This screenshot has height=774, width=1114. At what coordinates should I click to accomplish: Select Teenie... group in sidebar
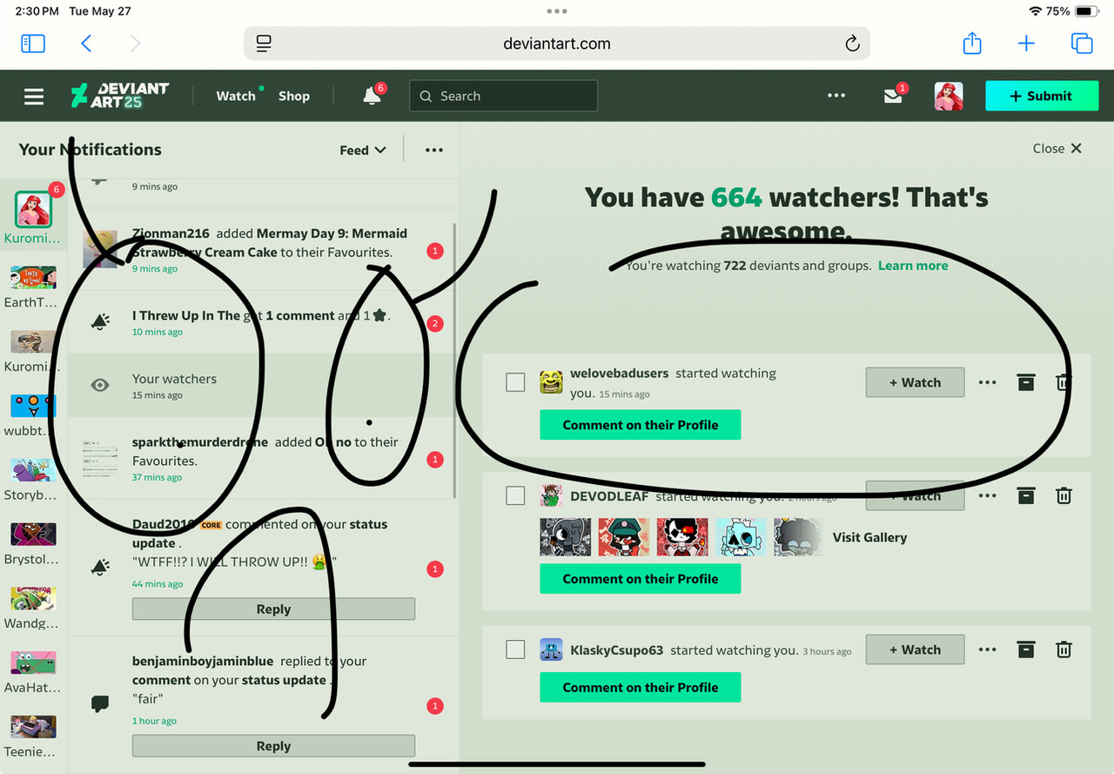point(34,737)
